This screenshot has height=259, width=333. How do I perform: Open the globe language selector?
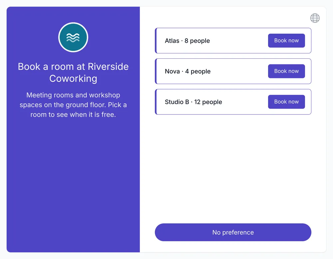click(315, 18)
